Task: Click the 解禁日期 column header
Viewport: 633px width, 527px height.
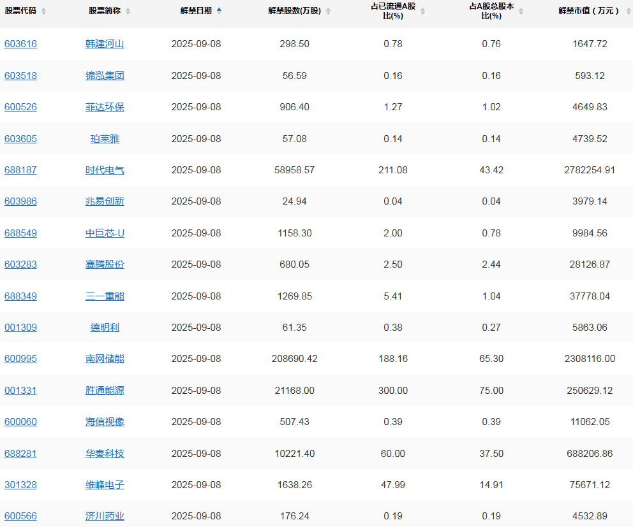Action: point(196,11)
